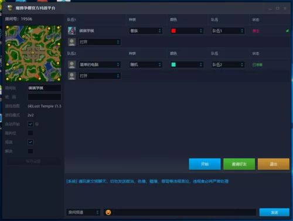Click the Lost Temple map preview thumbnail
Viewport: 293px width, 221px height.
pyautogui.click(x=33, y=53)
